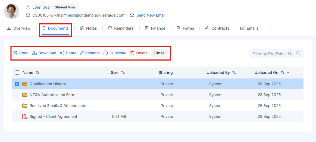
Task: Click the Rename action label
Action: tap(92, 53)
